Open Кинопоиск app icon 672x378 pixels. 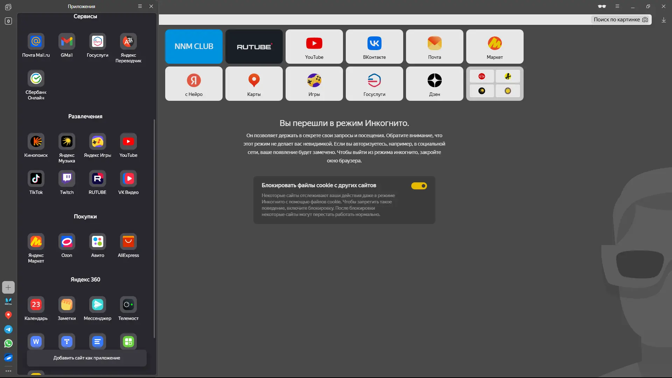(x=36, y=142)
